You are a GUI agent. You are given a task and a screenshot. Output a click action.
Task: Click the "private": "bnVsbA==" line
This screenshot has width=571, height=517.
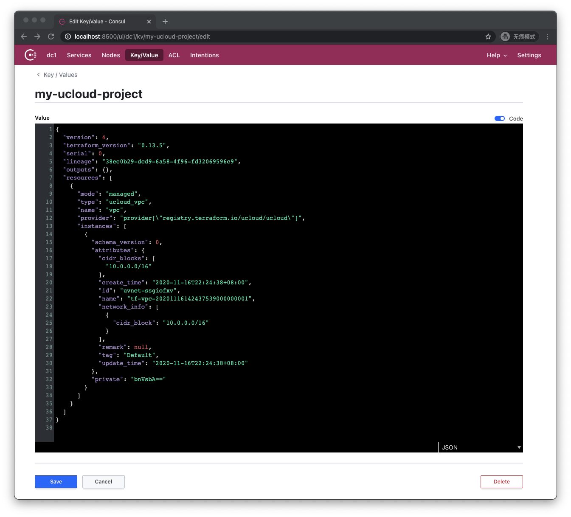click(129, 379)
